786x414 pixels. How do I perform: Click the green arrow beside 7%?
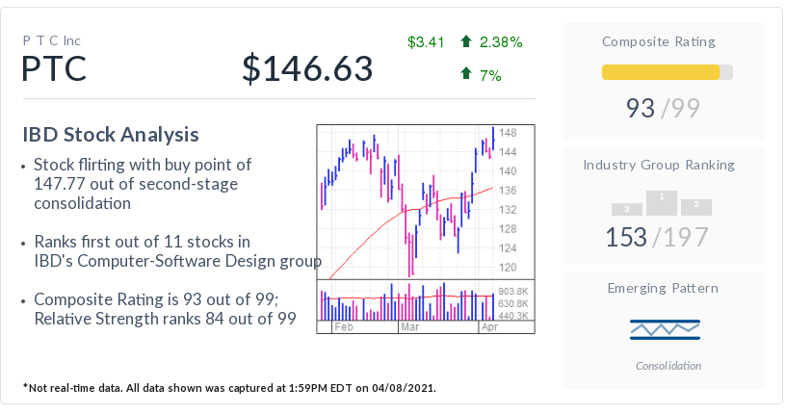466,74
